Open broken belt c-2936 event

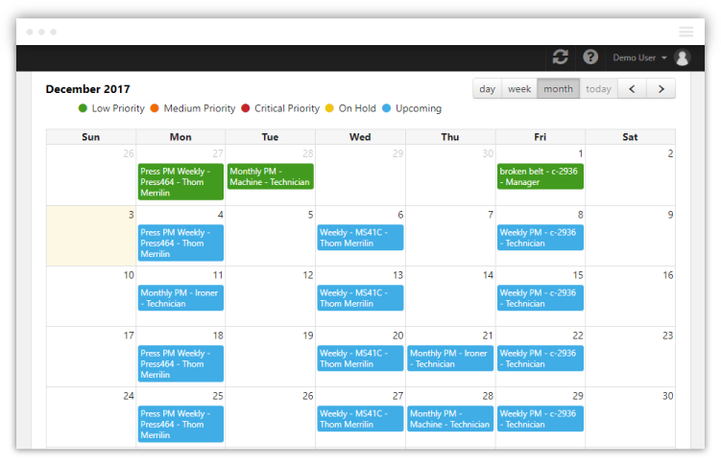(541, 176)
